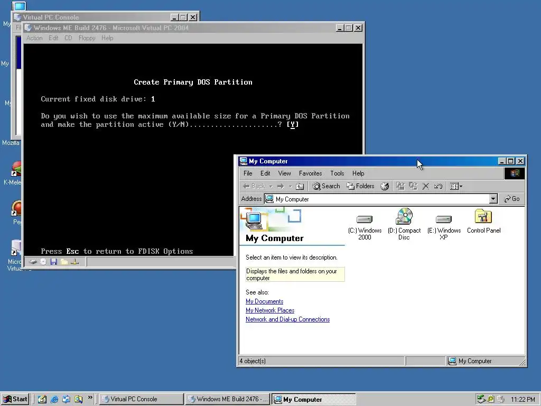Click the network status icon in Virtual PC
The height and width of the screenshot is (406, 541).
[74, 262]
